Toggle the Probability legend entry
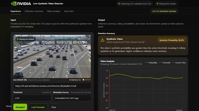Viewport: 199px width, 111px height. pos(151,63)
